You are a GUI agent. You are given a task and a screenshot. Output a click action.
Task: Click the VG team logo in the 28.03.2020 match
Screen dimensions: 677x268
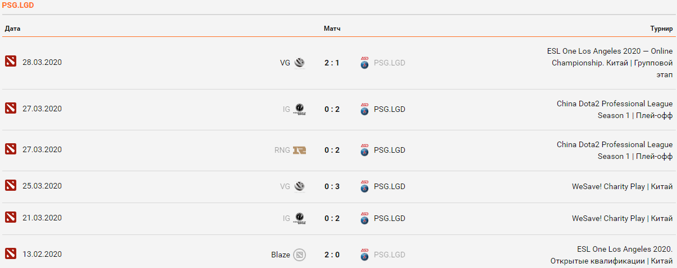click(300, 63)
